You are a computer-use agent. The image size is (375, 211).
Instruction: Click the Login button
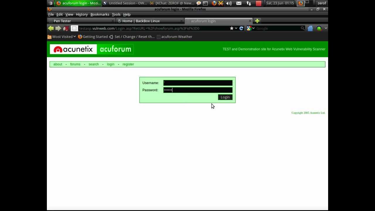pyautogui.click(x=225, y=97)
